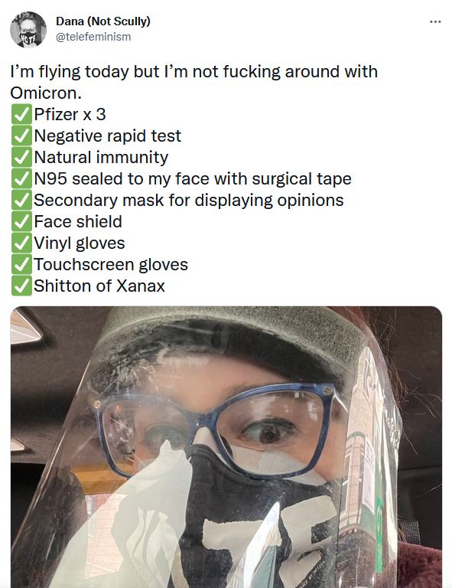This screenshot has width=452, height=588.
Task: Click the green check beside N95 sealed line
Action: click(x=21, y=178)
